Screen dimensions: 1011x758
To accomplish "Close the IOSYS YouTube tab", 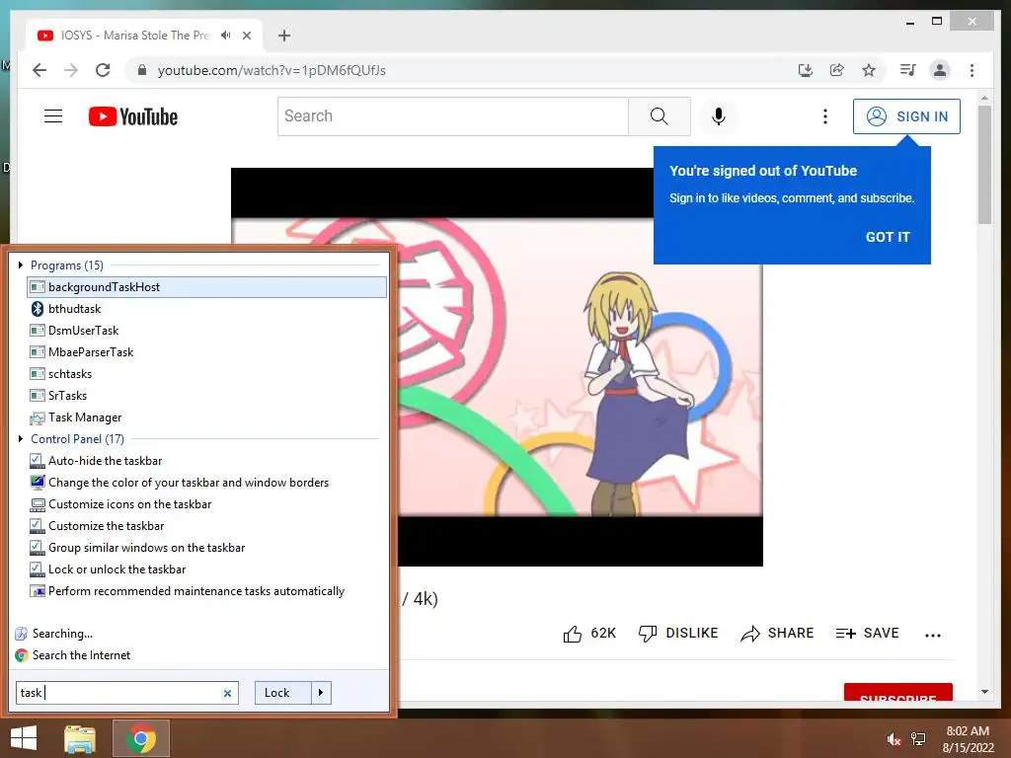I will point(246,36).
